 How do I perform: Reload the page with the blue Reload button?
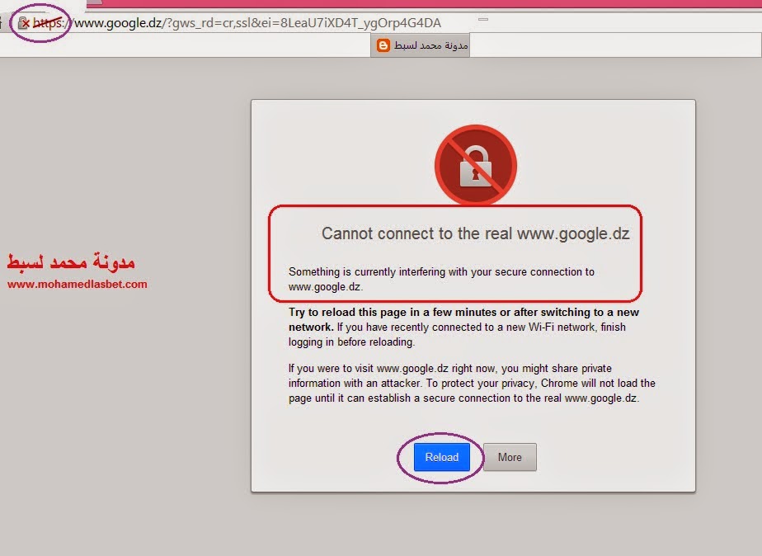click(442, 457)
